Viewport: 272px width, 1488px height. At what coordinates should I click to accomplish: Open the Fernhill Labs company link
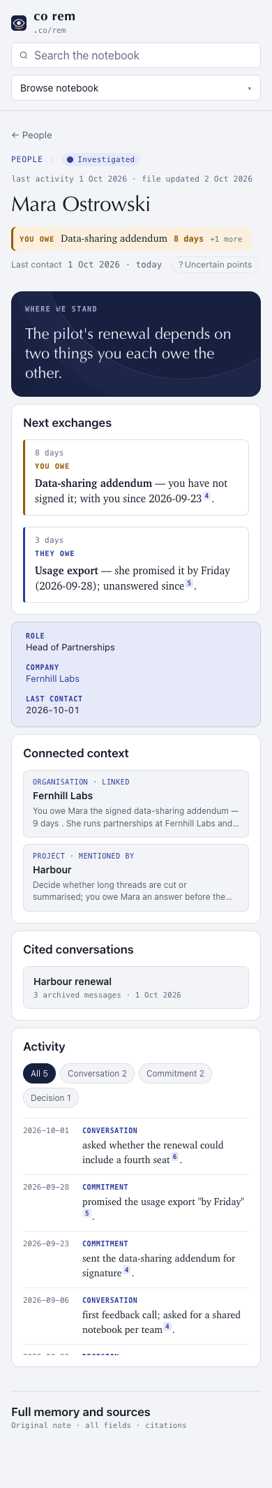(52, 678)
